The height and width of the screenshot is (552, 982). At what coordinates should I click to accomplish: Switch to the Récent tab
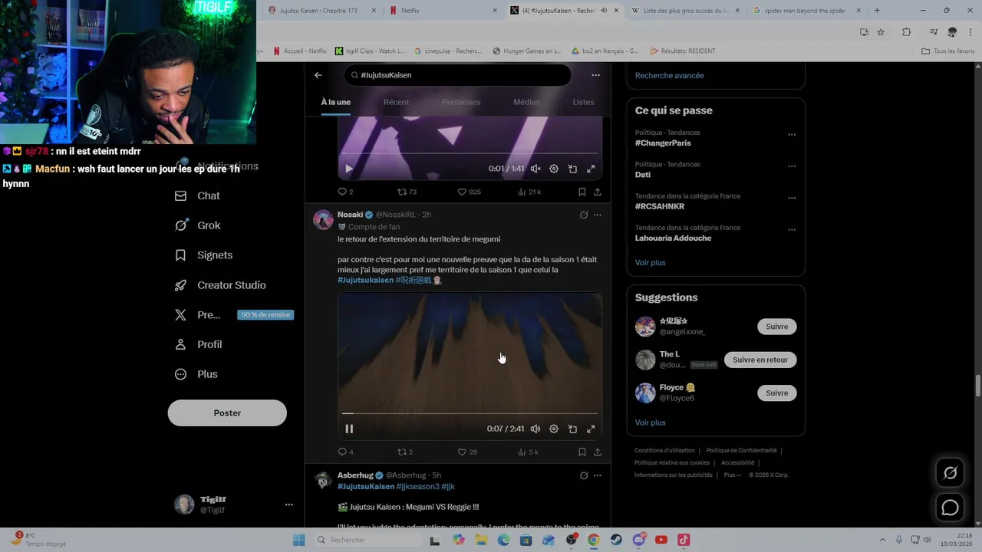(x=396, y=102)
